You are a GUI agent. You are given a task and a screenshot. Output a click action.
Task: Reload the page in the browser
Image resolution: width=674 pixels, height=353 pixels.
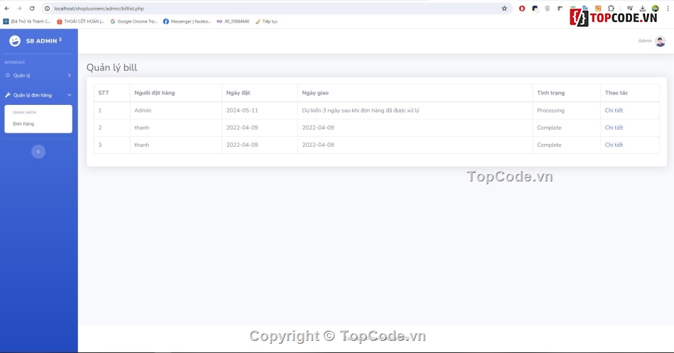(x=32, y=9)
